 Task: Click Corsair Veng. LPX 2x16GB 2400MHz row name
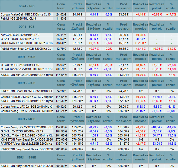click(27, 107)
